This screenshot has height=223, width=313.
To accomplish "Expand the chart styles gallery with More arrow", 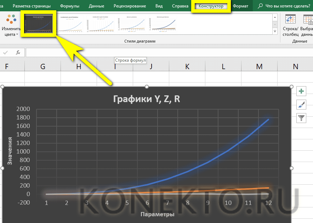I will pos(275,32).
